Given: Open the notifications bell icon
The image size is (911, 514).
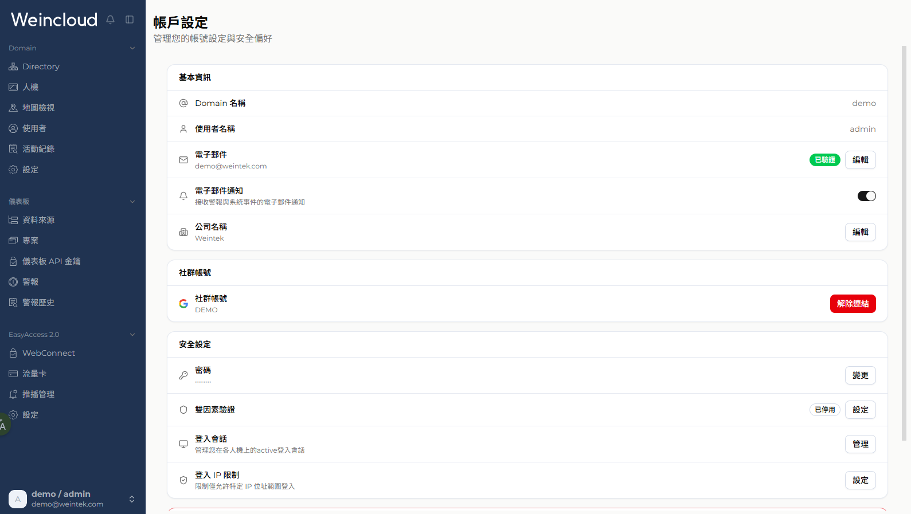Looking at the screenshot, I should pyautogui.click(x=111, y=19).
